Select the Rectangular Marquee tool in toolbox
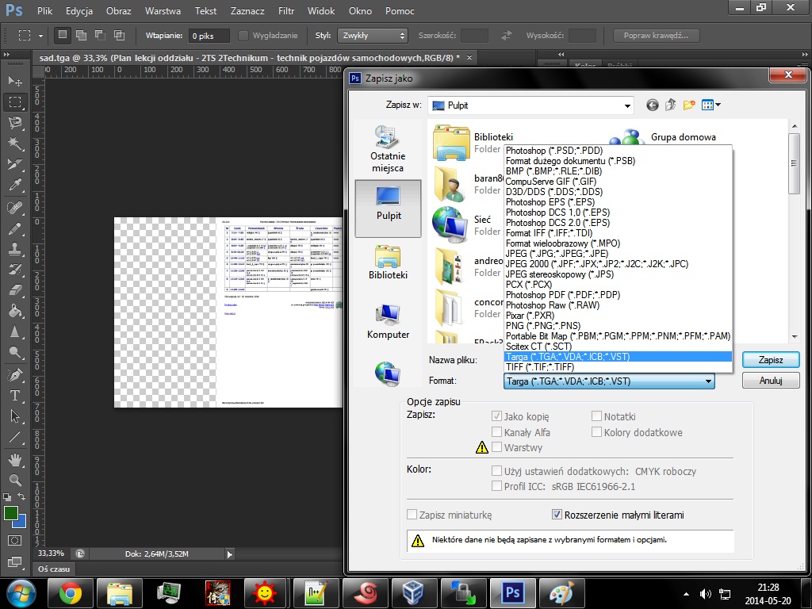812x609 pixels. pyautogui.click(x=15, y=102)
